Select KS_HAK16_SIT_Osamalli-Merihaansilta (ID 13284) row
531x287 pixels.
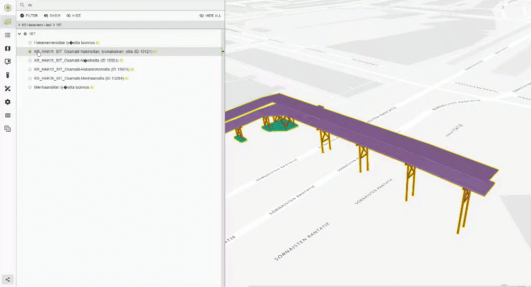[x=119, y=78]
